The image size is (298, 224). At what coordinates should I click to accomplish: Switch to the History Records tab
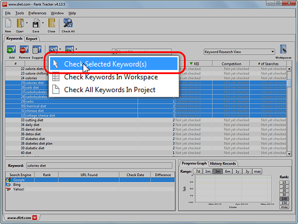[223, 163]
